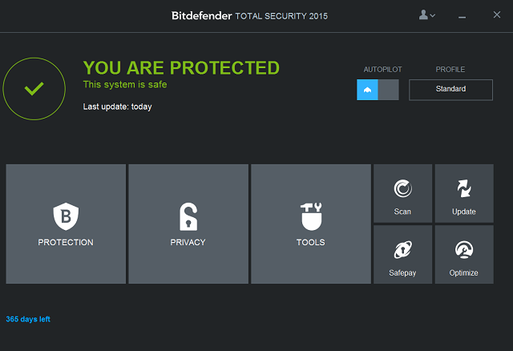Open the Tools hammer and wrench icon
This screenshot has width=513, height=351.
[311, 216]
